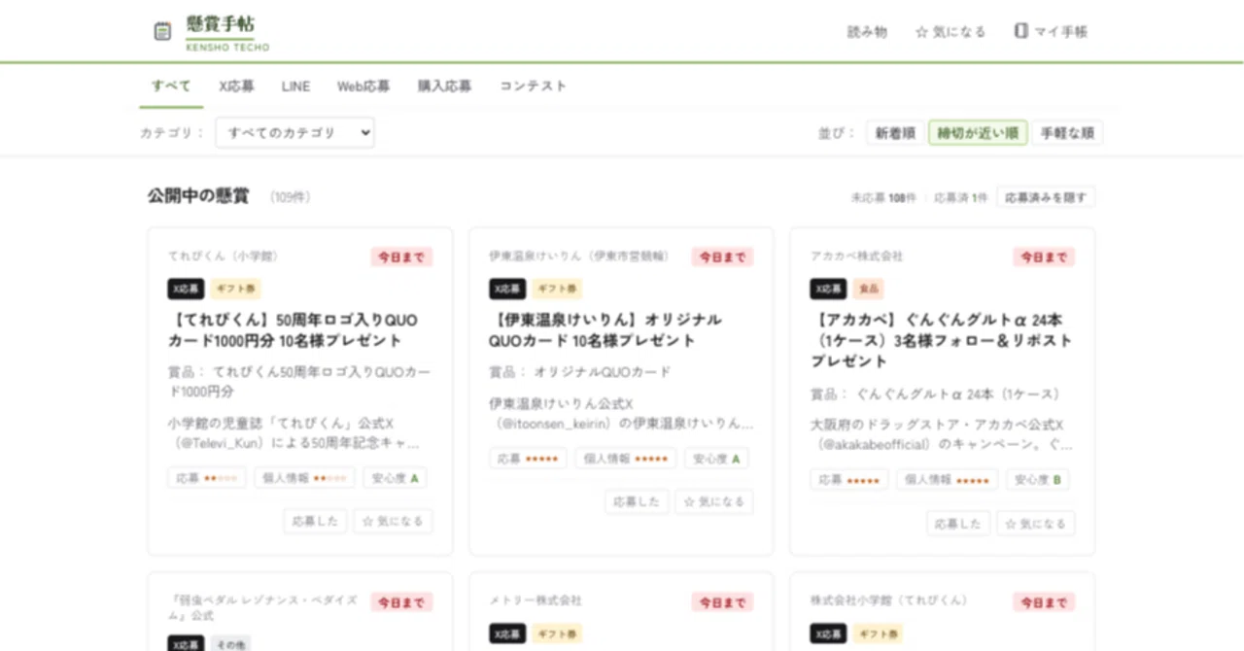Image resolution: width=1244 pixels, height=651 pixels.
Task: Open 【アカカベ】ぐんぐんグルトα title
Action: [942, 340]
